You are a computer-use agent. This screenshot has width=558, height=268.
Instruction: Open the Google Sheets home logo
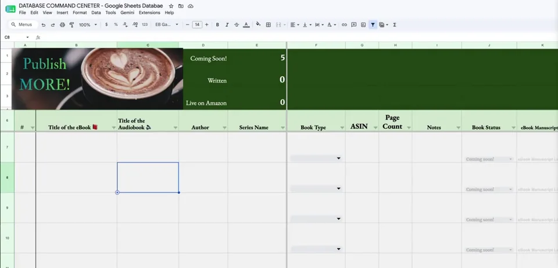tap(10, 9)
